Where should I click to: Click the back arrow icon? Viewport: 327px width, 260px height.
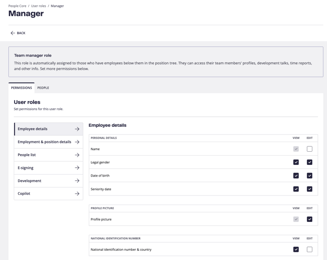[x=13, y=33]
